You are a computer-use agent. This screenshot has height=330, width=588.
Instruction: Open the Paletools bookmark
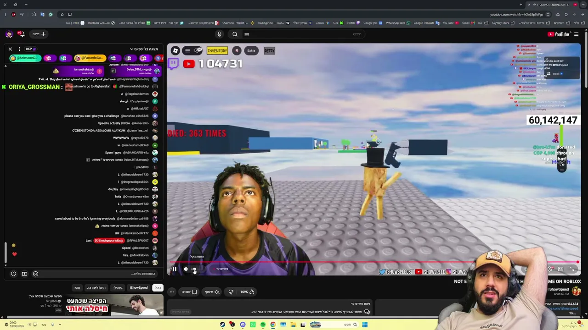[x=101, y=23]
